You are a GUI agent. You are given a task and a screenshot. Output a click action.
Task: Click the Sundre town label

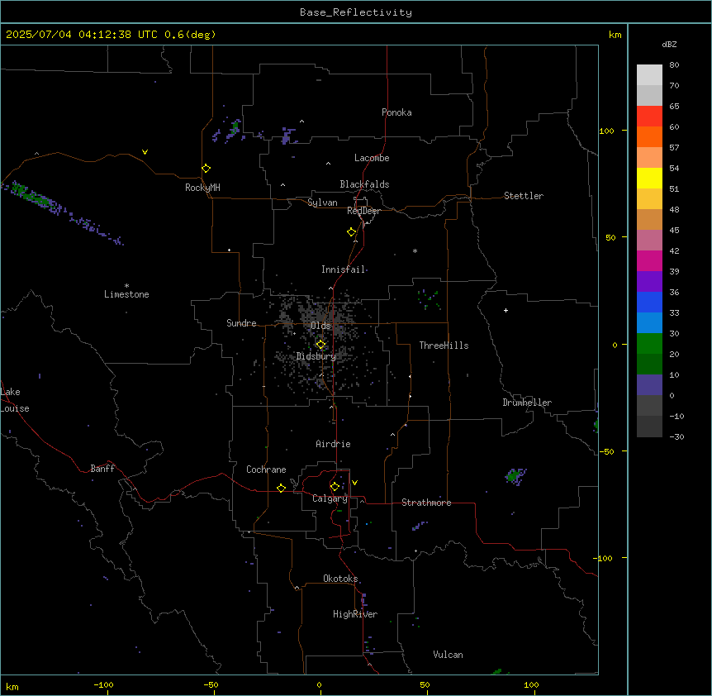click(x=241, y=323)
